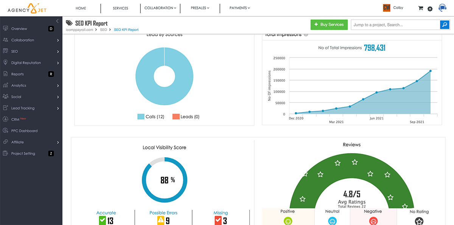Toggle Leads legend in Lead chart
Viewport: 454px width, 225px height.
tap(186, 117)
